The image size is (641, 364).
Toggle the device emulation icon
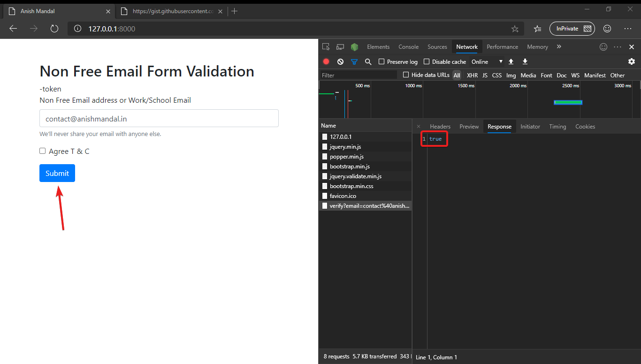point(340,46)
